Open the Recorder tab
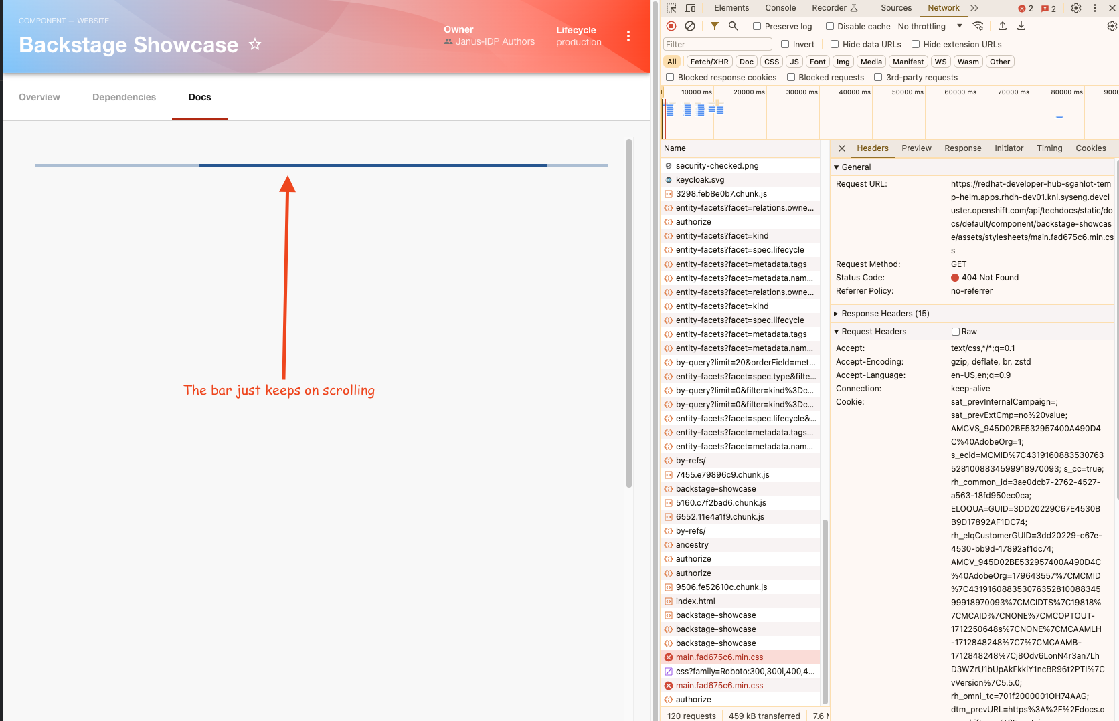Image resolution: width=1119 pixels, height=721 pixels. (x=835, y=8)
